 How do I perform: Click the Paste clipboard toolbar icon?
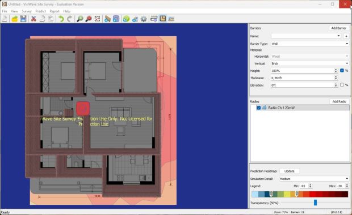click(51, 19)
